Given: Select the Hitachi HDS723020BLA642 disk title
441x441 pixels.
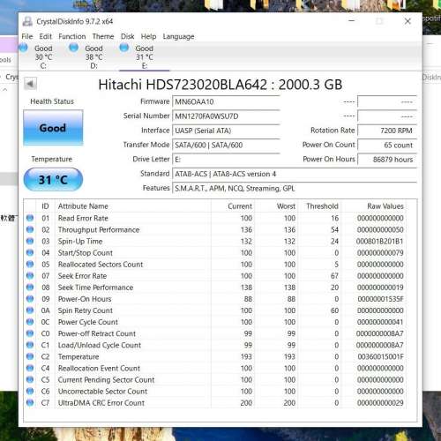Looking at the screenshot, I should pos(220,85).
